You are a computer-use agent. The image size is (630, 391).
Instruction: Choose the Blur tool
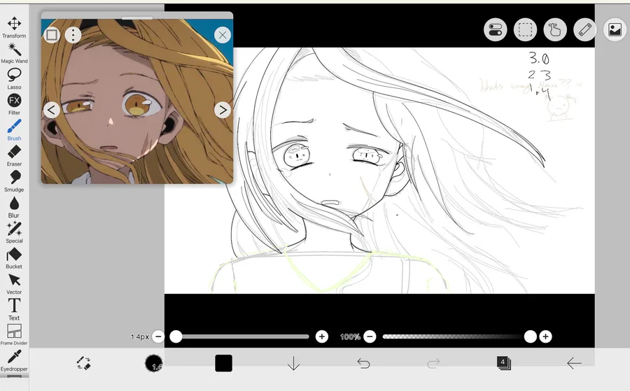(14, 207)
